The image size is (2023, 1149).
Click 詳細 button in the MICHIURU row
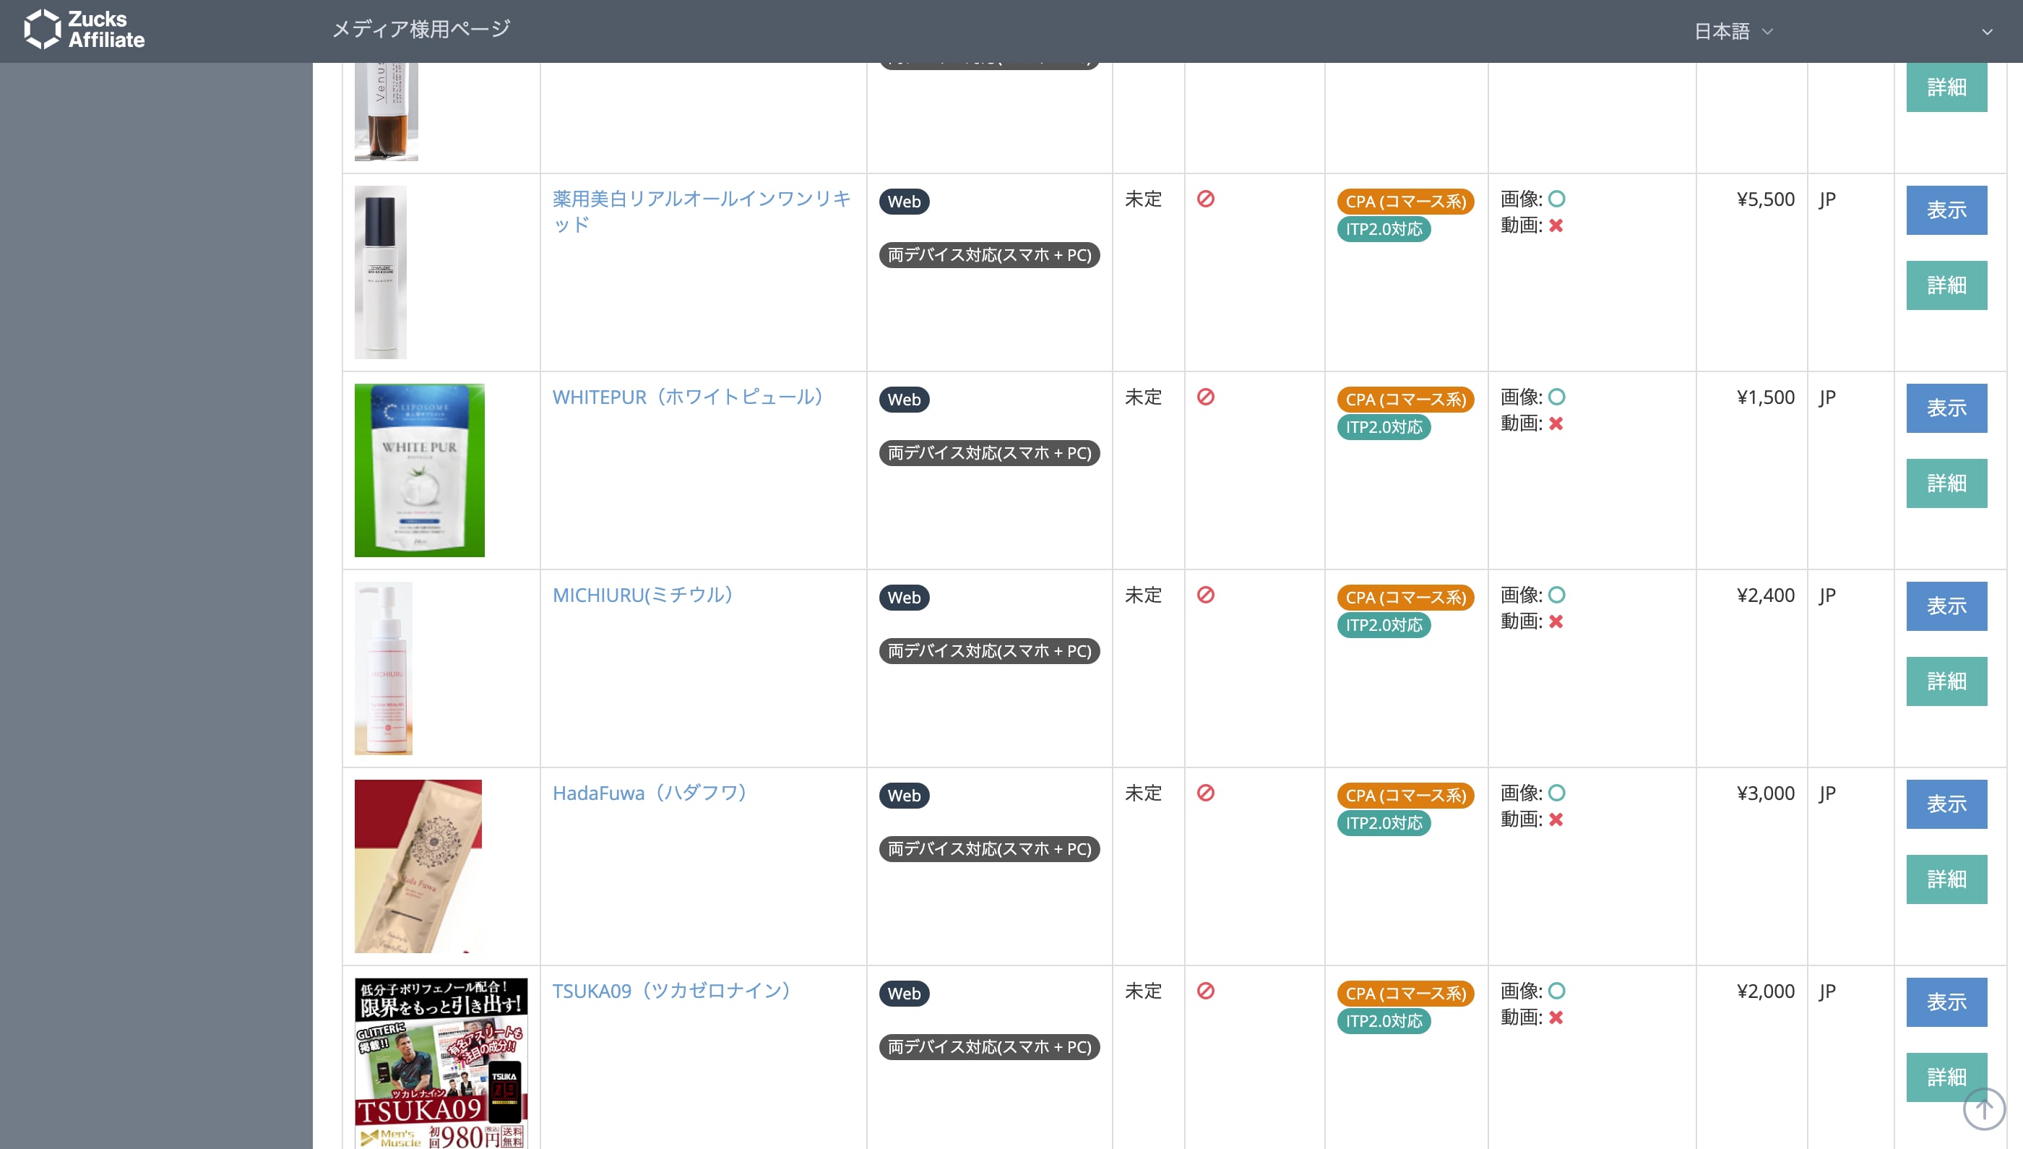click(x=1946, y=682)
